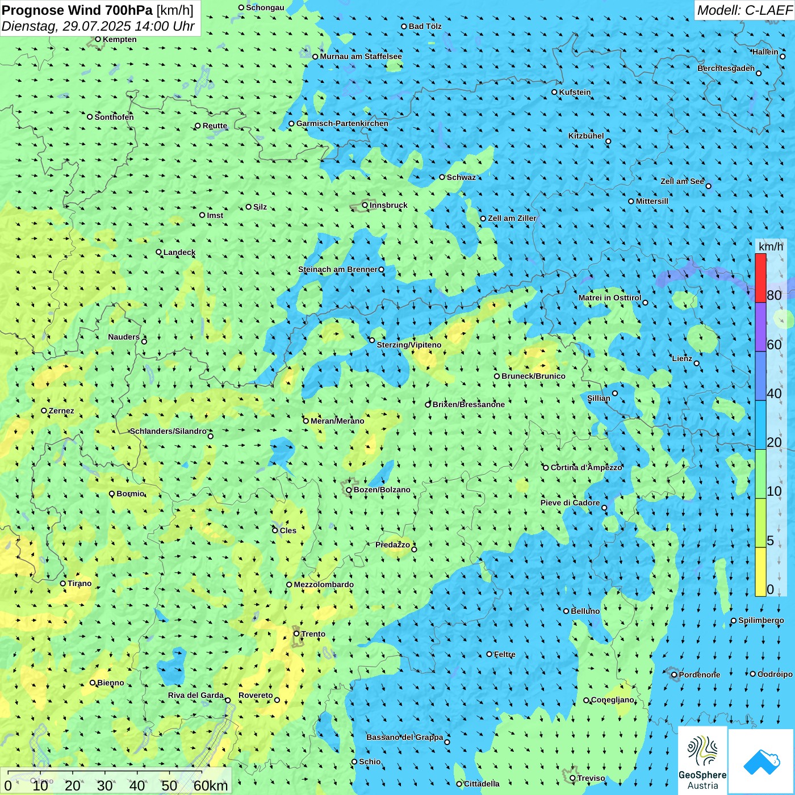This screenshot has height=795, width=795.
Task: Click the Belluno label
Action: 585,611
